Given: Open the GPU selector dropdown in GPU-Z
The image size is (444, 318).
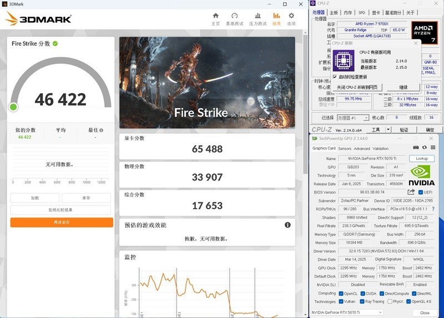Looking at the screenshot, I should [347, 312].
